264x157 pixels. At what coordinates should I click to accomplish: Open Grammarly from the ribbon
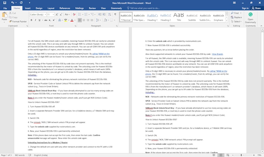tap(250, 18)
